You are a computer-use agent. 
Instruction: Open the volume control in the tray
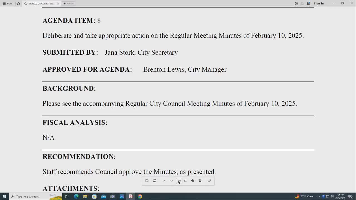click(332, 196)
